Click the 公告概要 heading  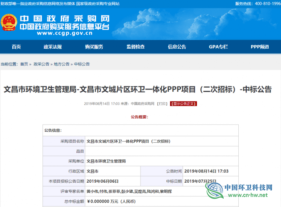click(x=139, y=117)
